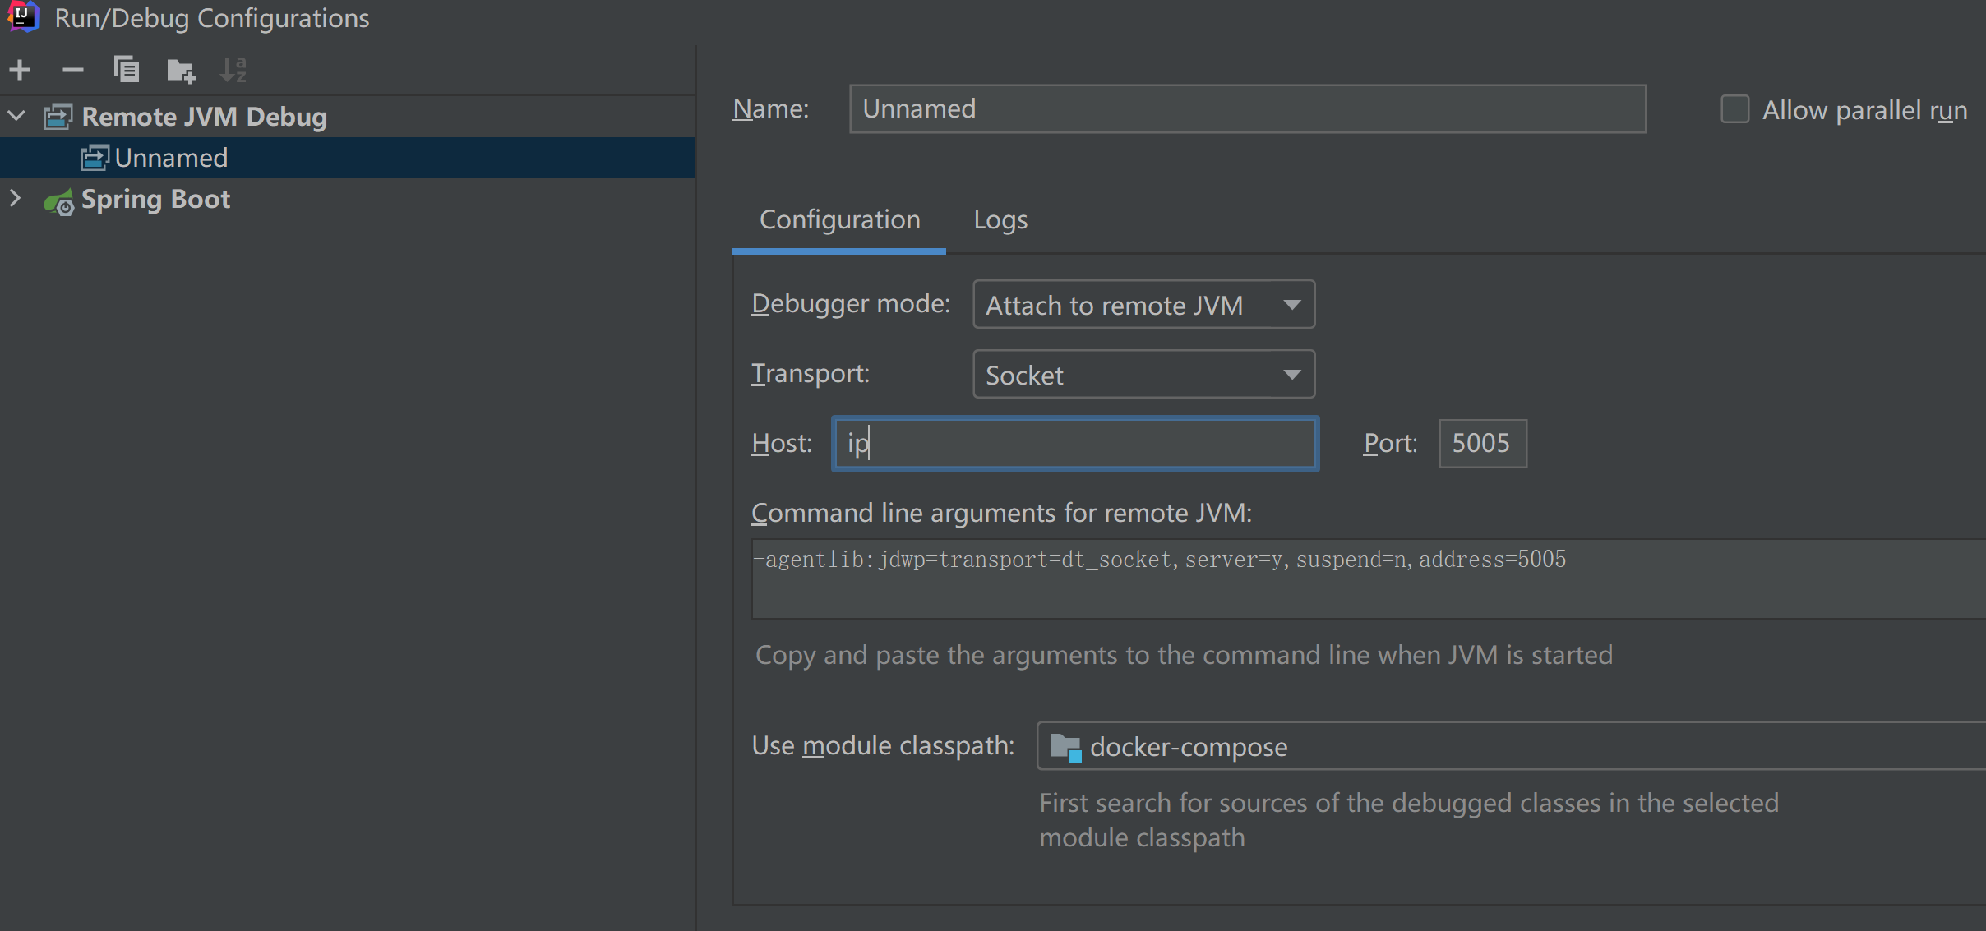Click the 'Copy and paste the arguments' hint text
1986x931 pixels.
(x=1184, y=656)
